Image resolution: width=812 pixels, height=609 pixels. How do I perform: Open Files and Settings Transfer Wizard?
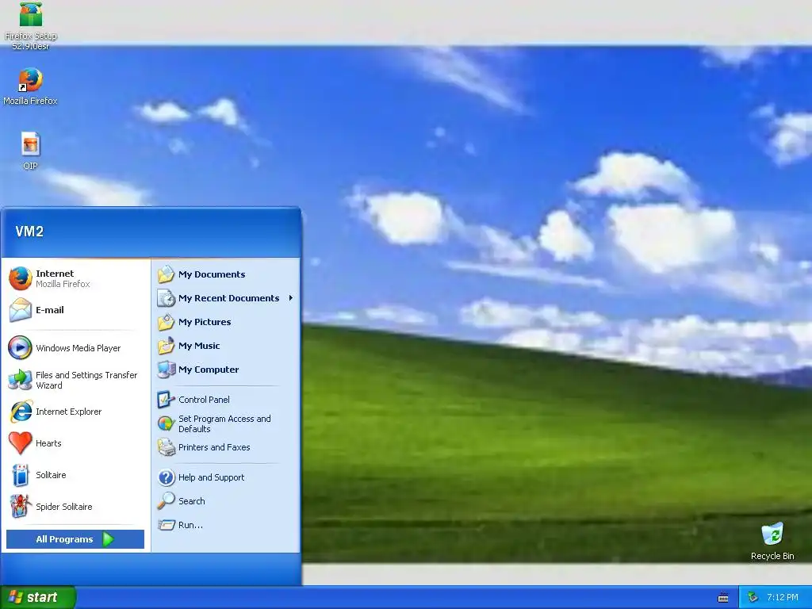76,380
